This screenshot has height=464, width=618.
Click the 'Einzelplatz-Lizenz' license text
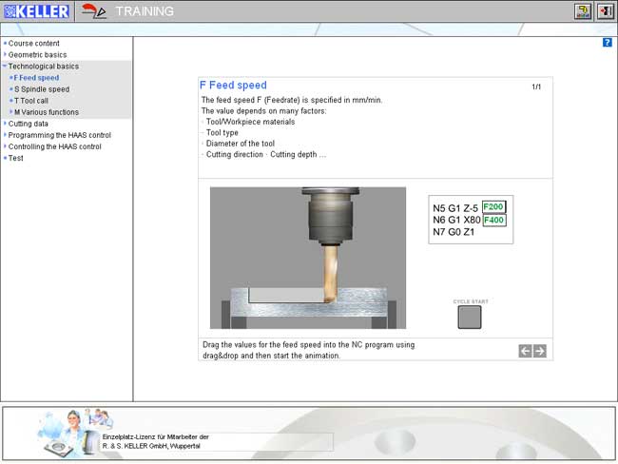pyautogui.click(x=156, y=441)
